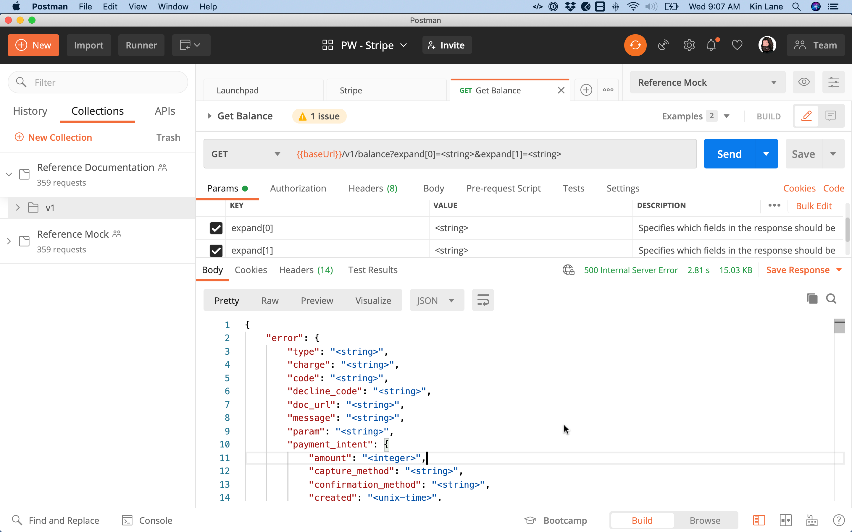
Task: Click New Collection link
Action: [x=53, y=137]
